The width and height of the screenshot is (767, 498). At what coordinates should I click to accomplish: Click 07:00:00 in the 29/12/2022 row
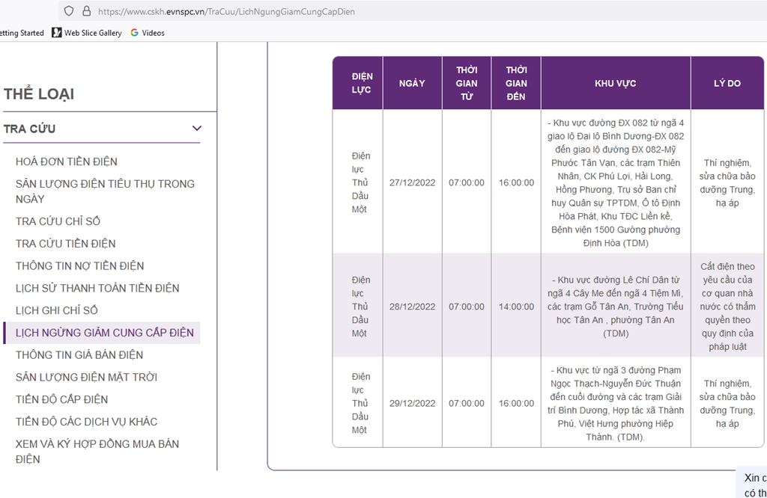click(467, 403)
